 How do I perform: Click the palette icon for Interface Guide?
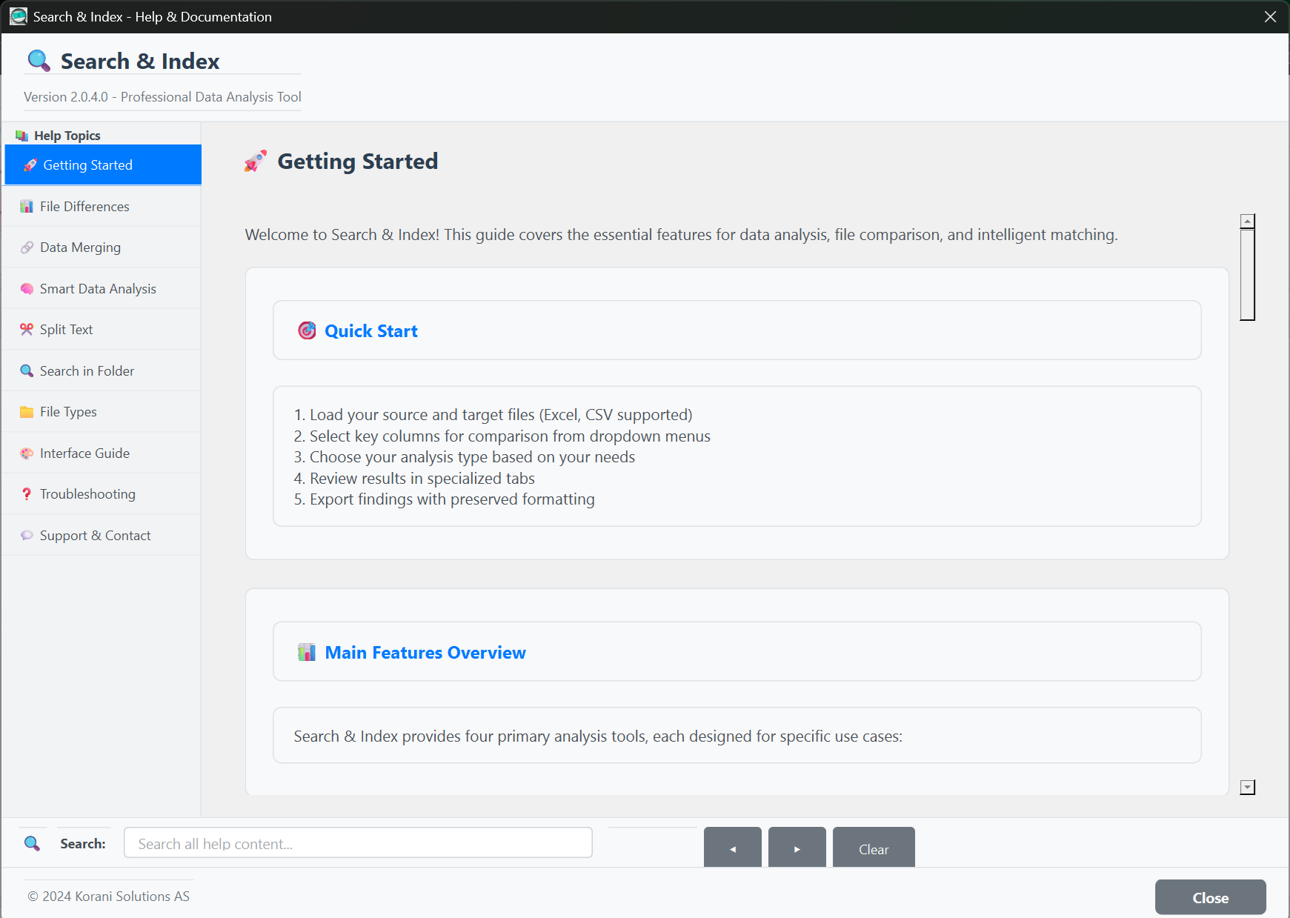[27, 453]
